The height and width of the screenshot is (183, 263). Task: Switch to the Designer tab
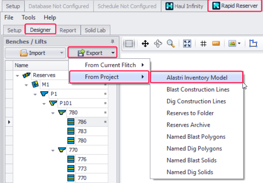pyautogui.click(x=40, y=30)
